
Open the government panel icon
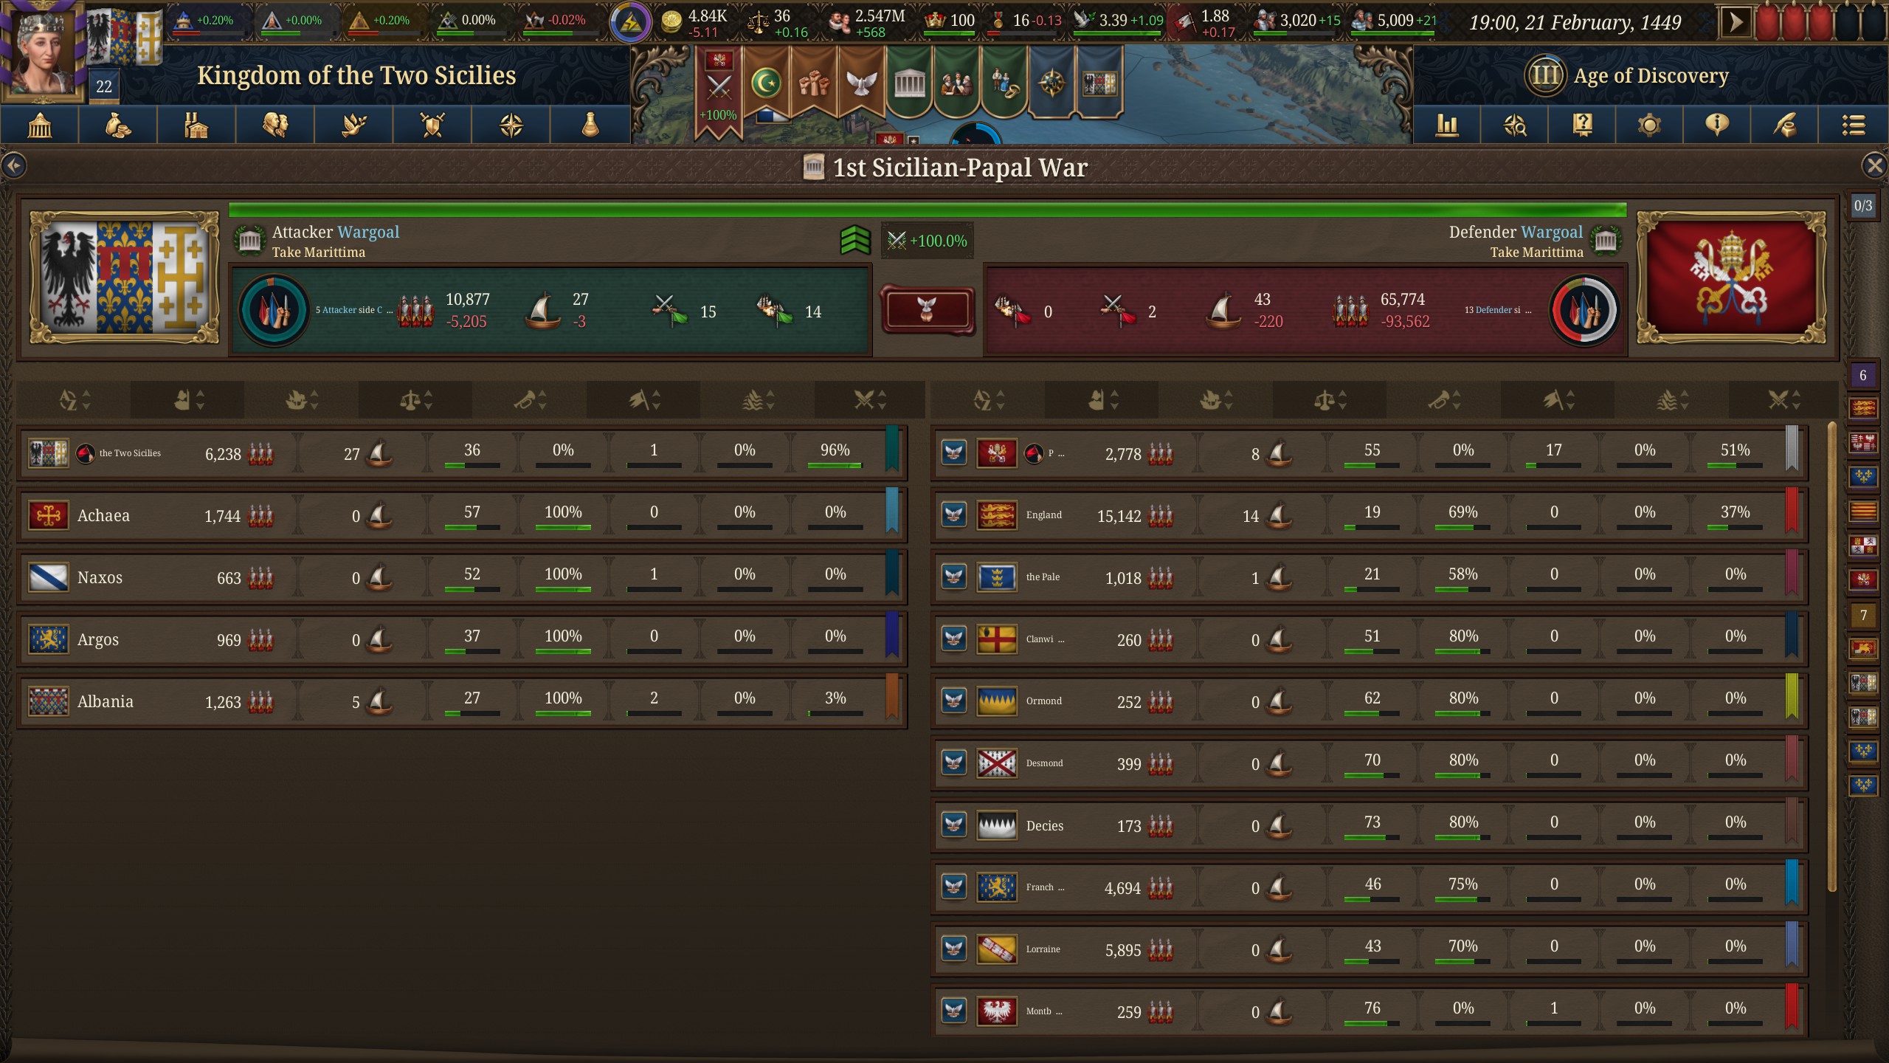pos(40,125)
